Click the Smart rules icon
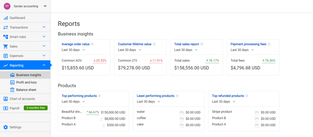This screenshot has height=137, width=313. click(6, 37)
